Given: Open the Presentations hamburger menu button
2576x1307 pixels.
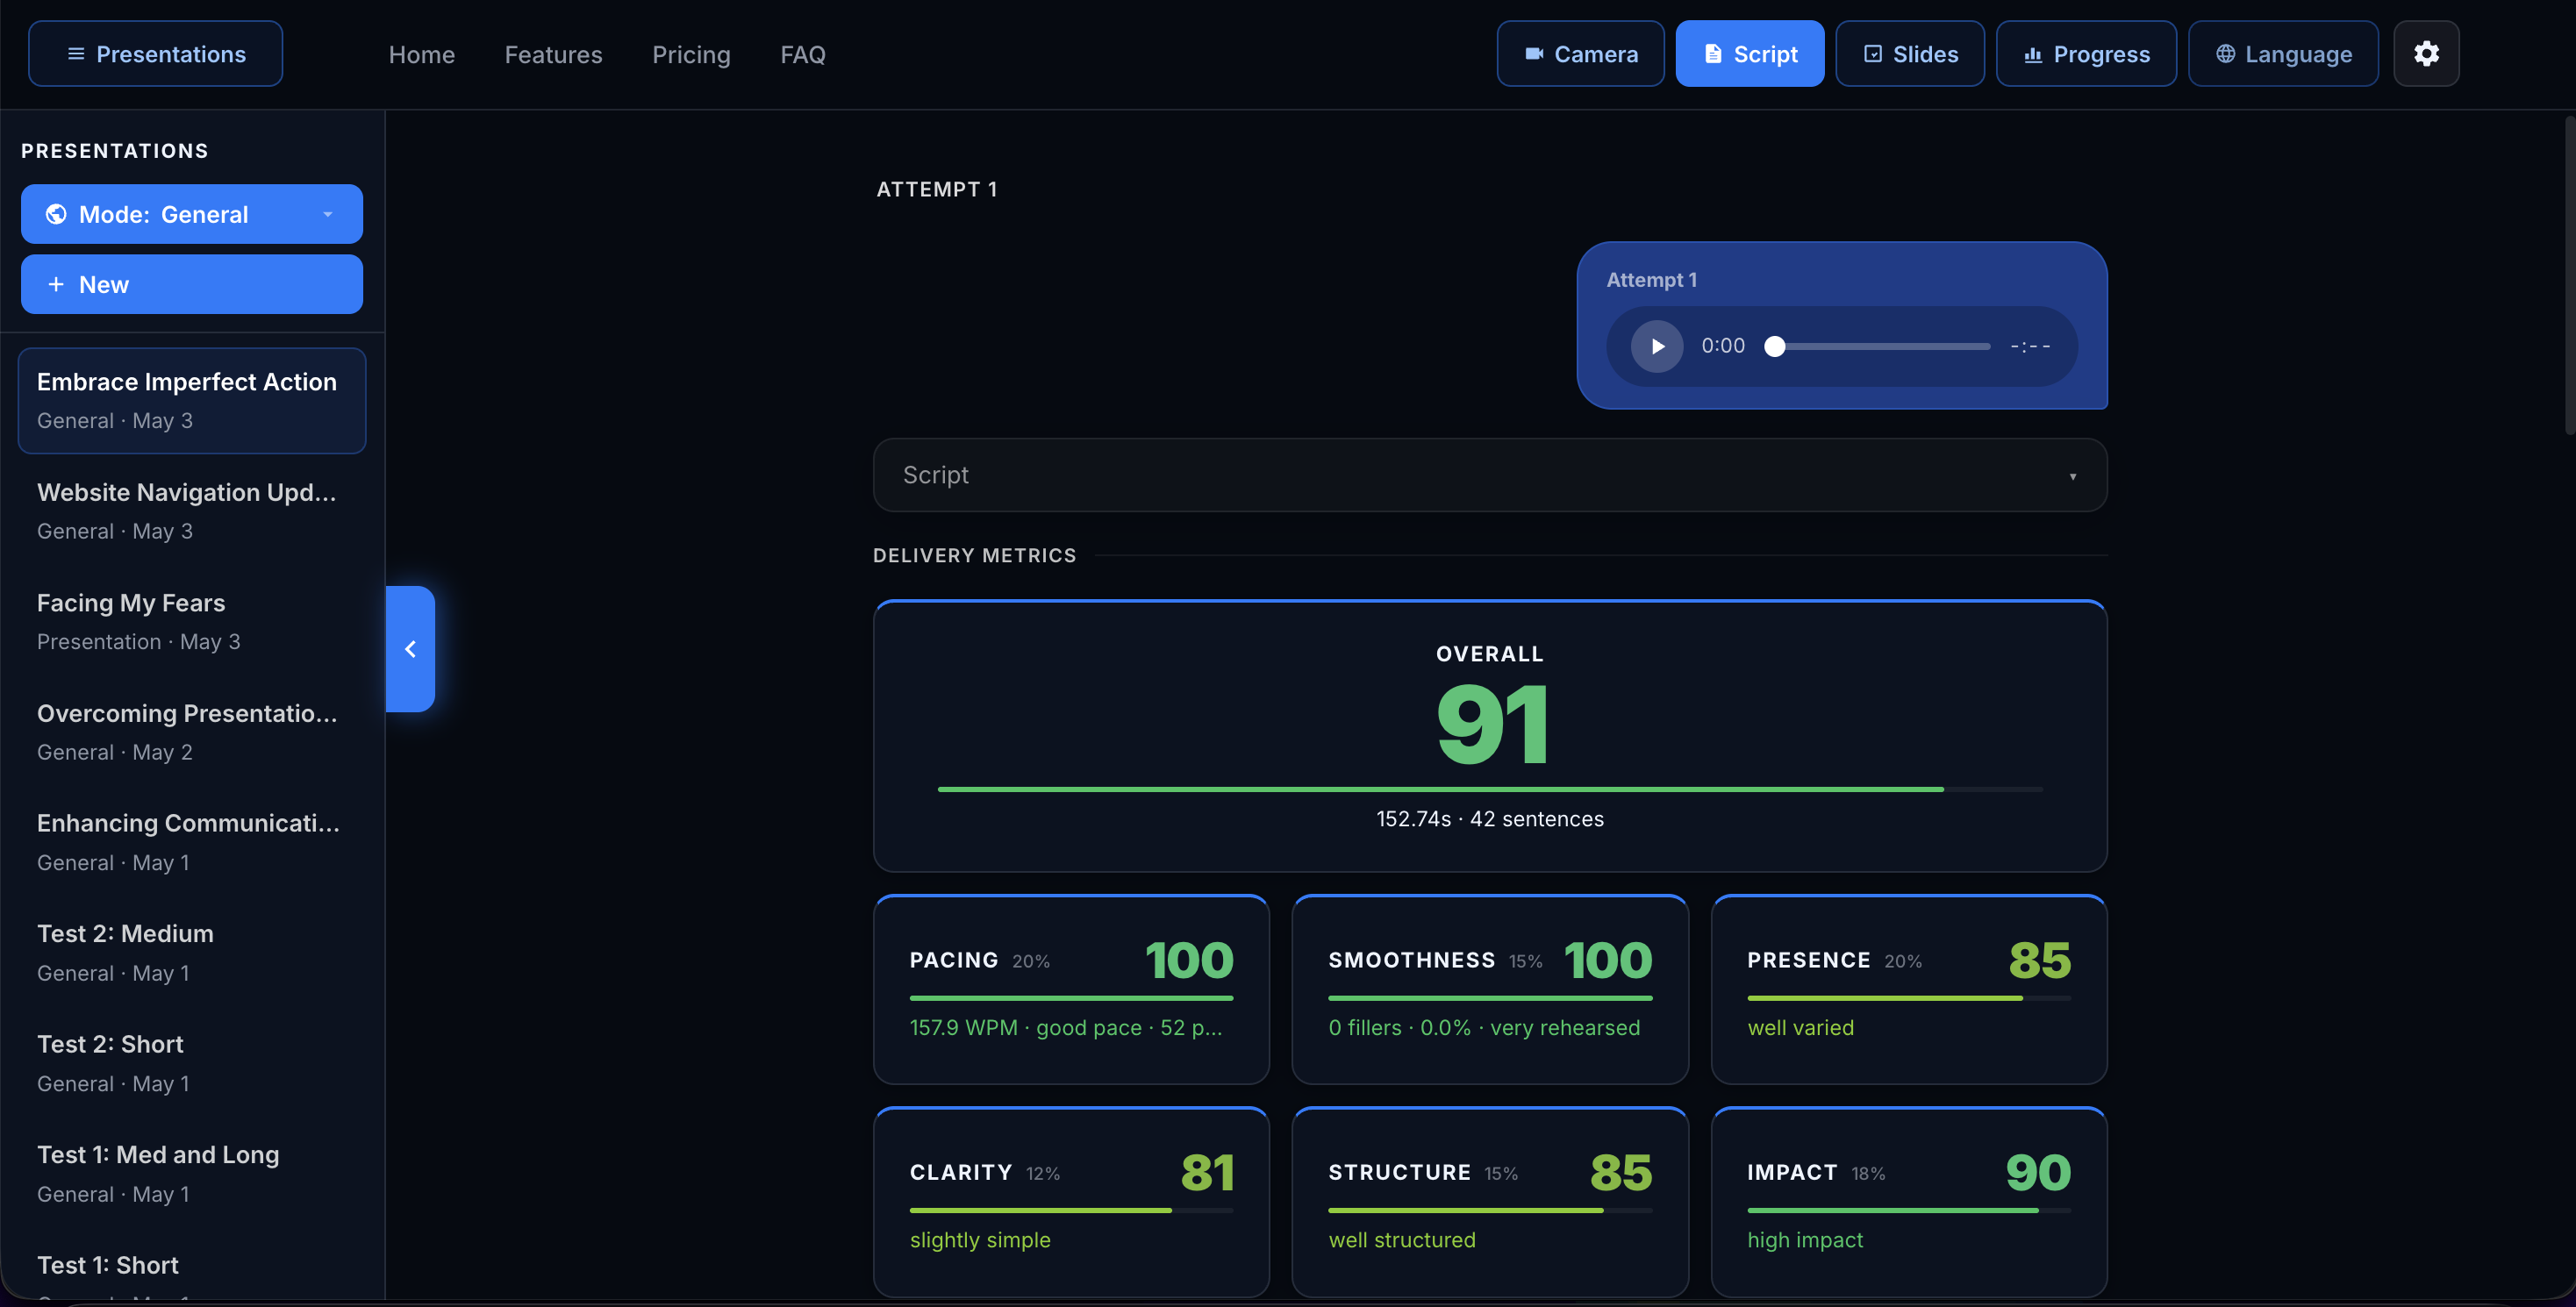Looking at the screenshot, I should pos(155,54).
